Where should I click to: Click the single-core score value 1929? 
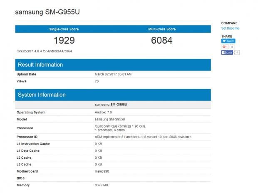tap(64, 40)
